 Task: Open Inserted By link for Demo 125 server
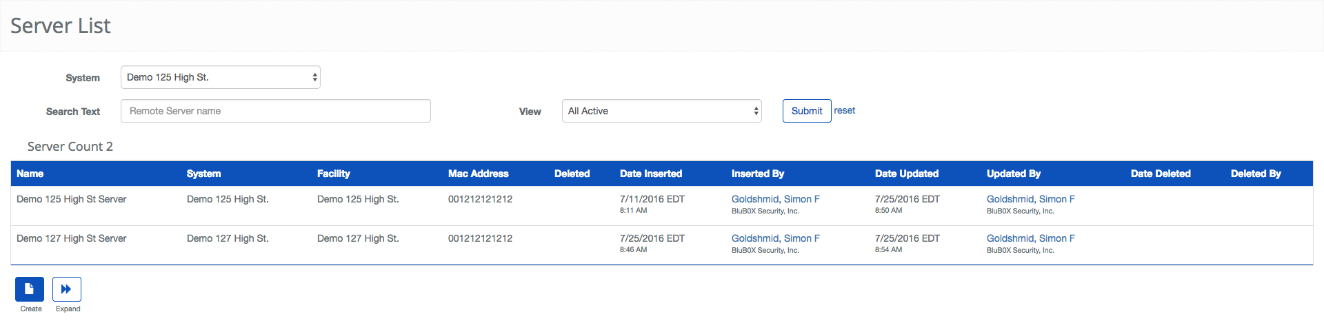(775, 199)
